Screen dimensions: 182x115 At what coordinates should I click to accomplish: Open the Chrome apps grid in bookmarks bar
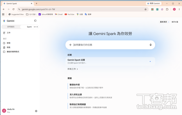pyautogui.click(x=3, y=14)
